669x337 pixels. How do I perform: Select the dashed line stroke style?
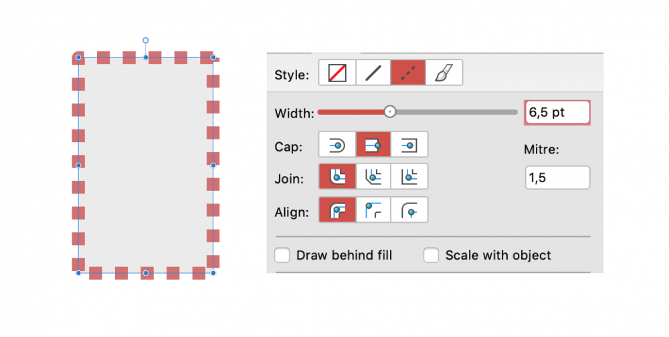pyautogui.click(x=408, y=73)
